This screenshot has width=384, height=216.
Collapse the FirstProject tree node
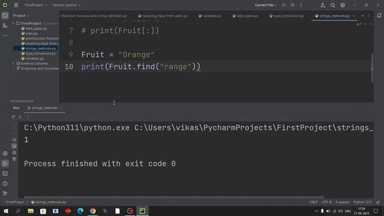coord(13,23)
